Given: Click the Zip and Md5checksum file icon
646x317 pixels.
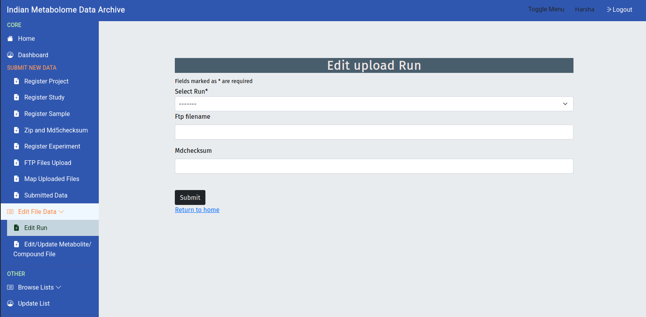Looking at the screenshot, I should click(16, 130).
